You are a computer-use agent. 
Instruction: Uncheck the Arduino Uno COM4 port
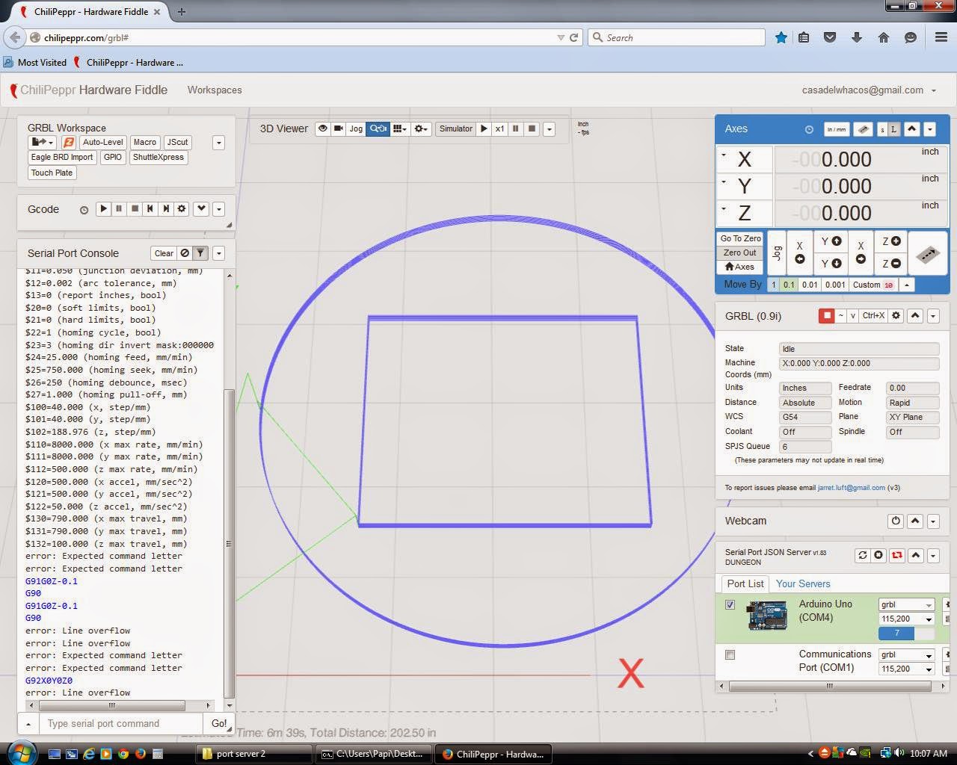coord(730,604)
